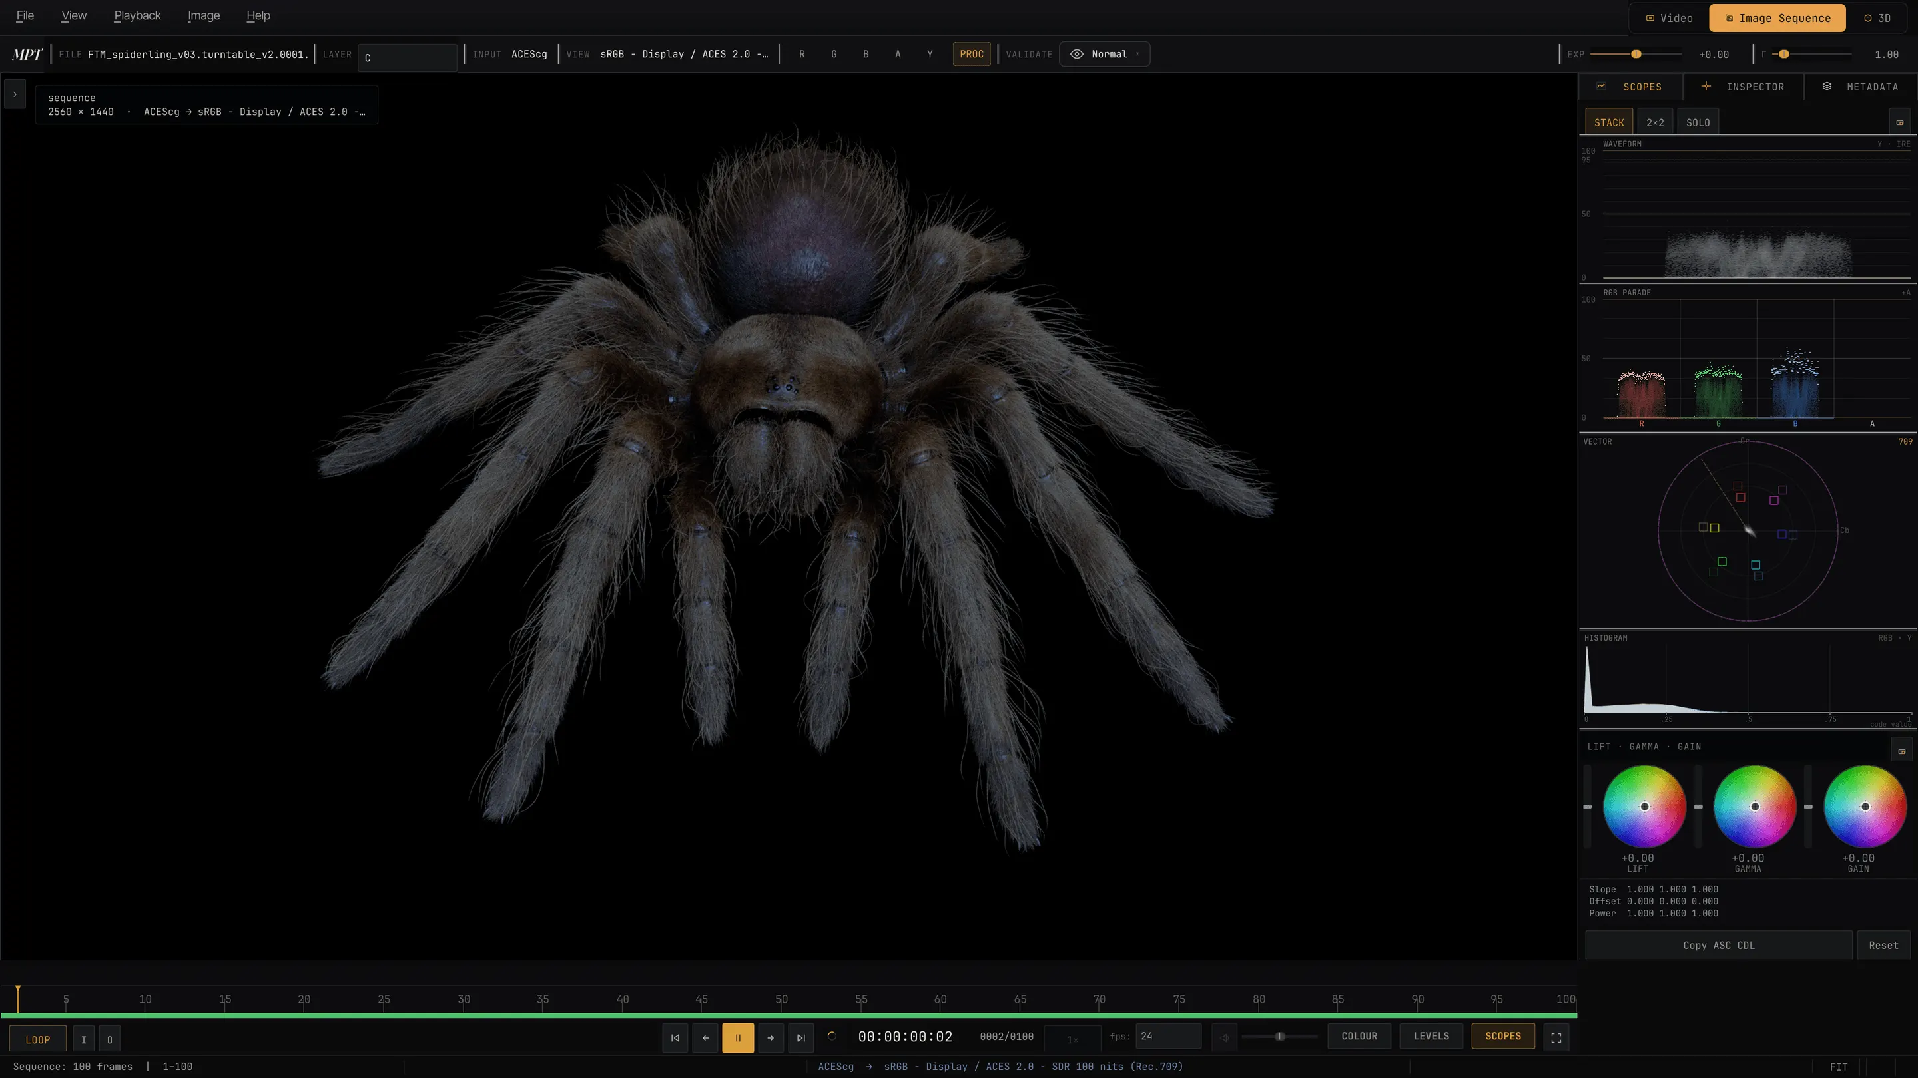The width and height of the screenshot is (1918, 1078).
Task: Switch to the INSPECTOR tab
Action: coord(1744,87)
